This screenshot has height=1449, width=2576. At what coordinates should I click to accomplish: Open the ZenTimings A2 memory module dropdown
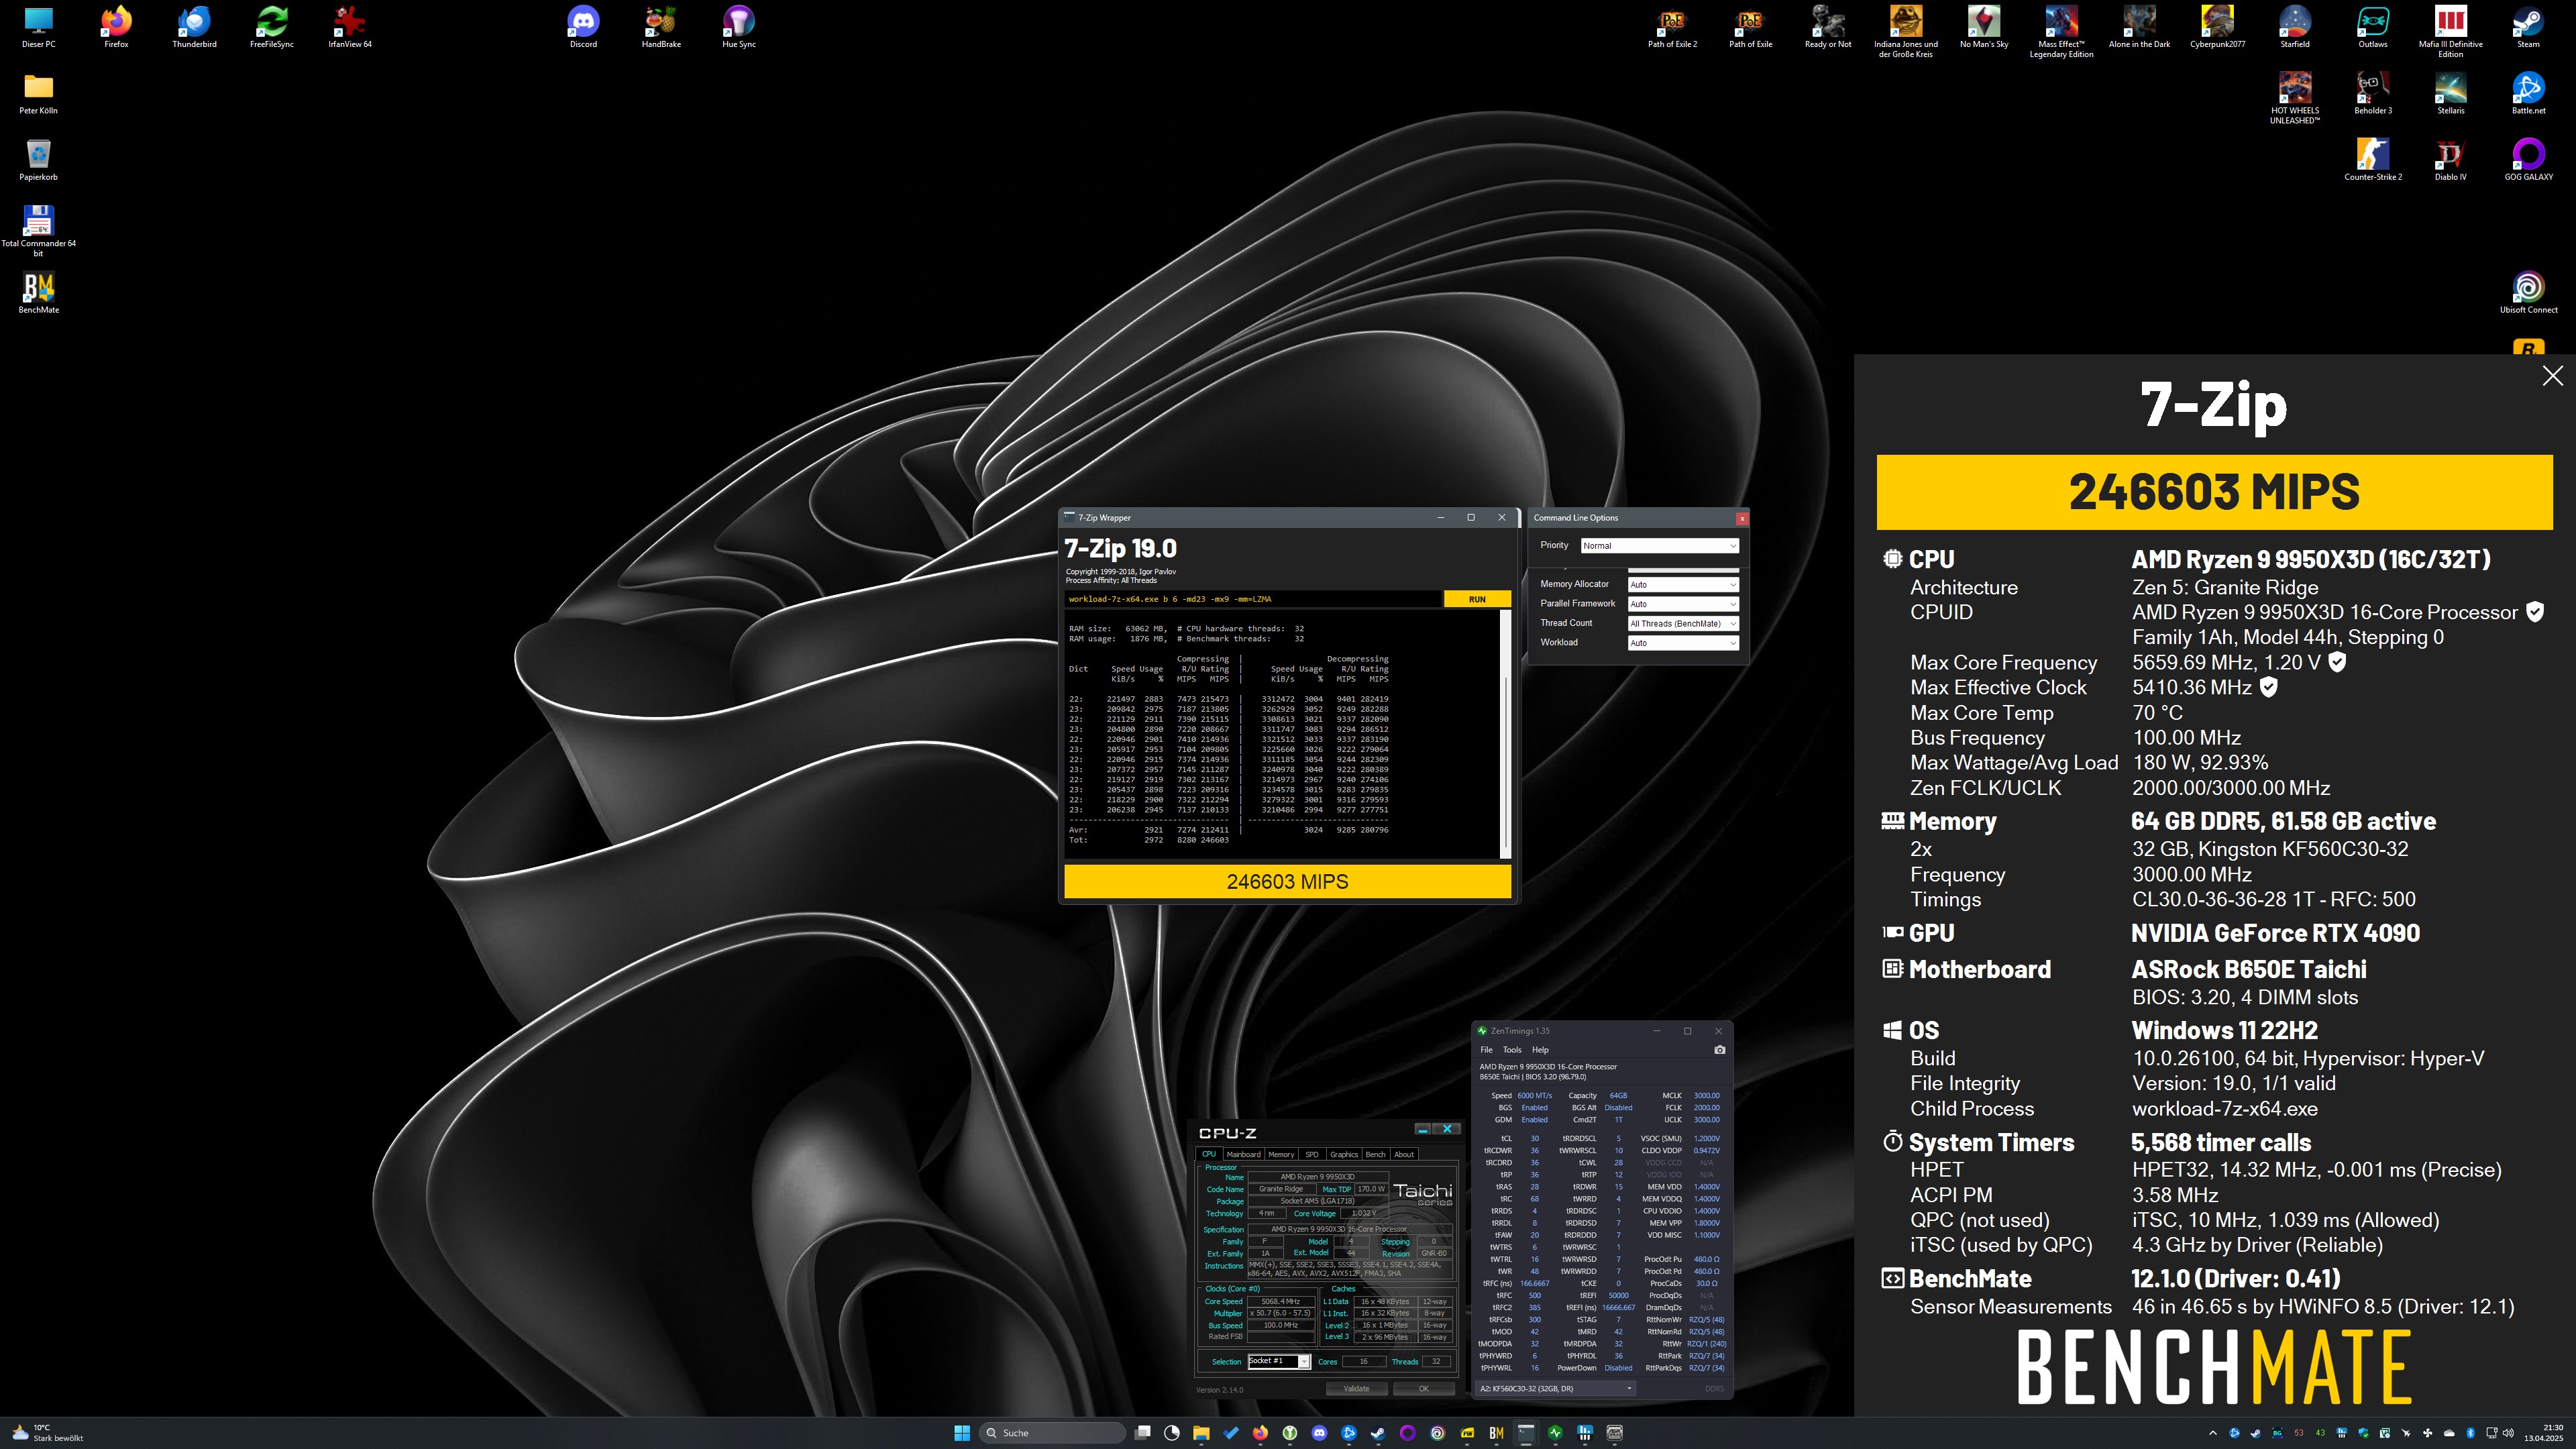(x=1555, y=1388)
